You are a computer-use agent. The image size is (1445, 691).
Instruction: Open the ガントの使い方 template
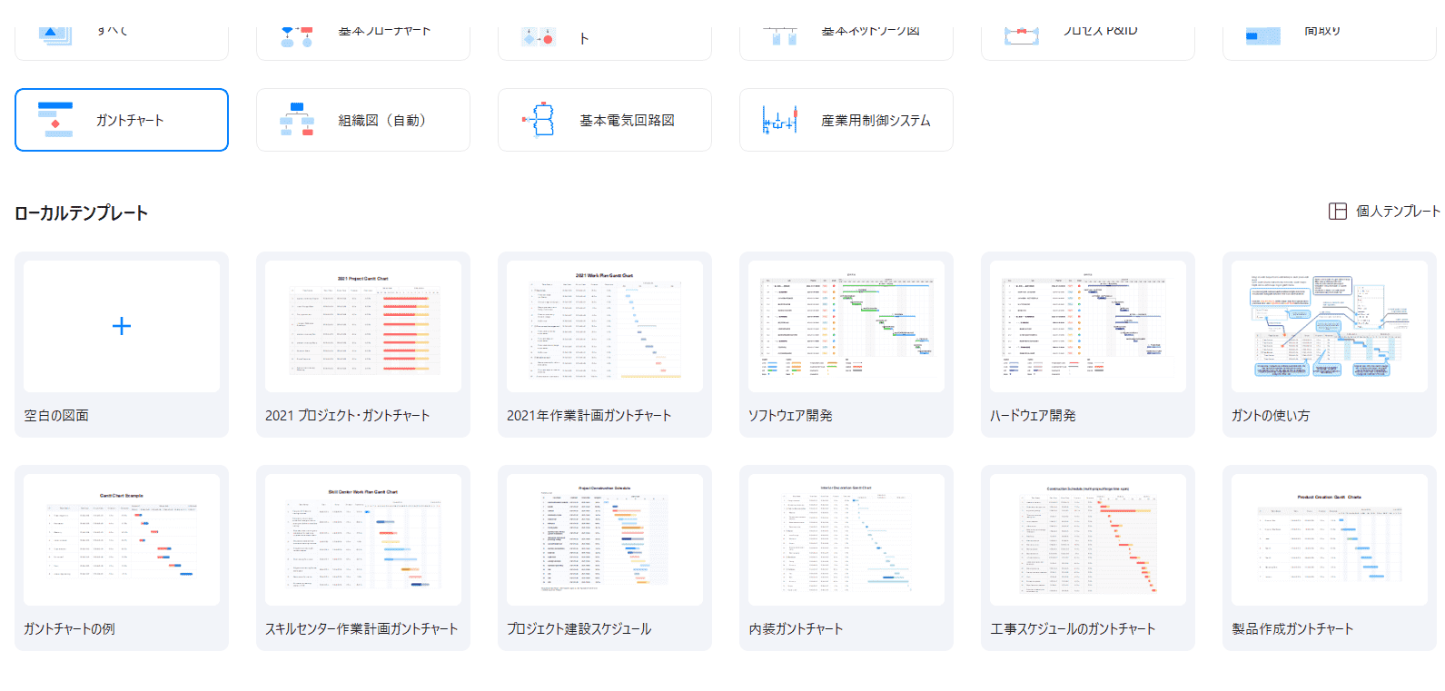pos(1330,327)
